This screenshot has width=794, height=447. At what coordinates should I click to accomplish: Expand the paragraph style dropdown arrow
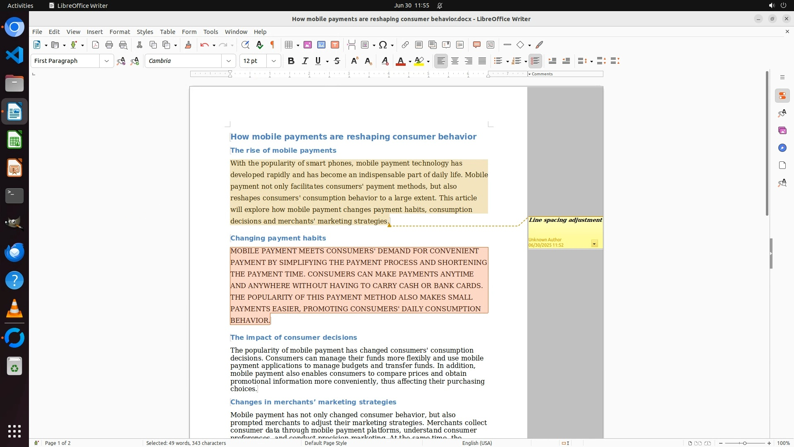click(107, 61)
